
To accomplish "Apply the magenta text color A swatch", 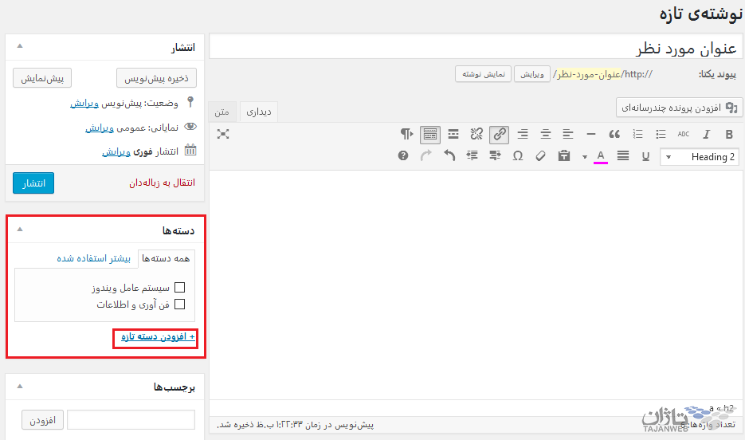I will (x=601, y=156).
